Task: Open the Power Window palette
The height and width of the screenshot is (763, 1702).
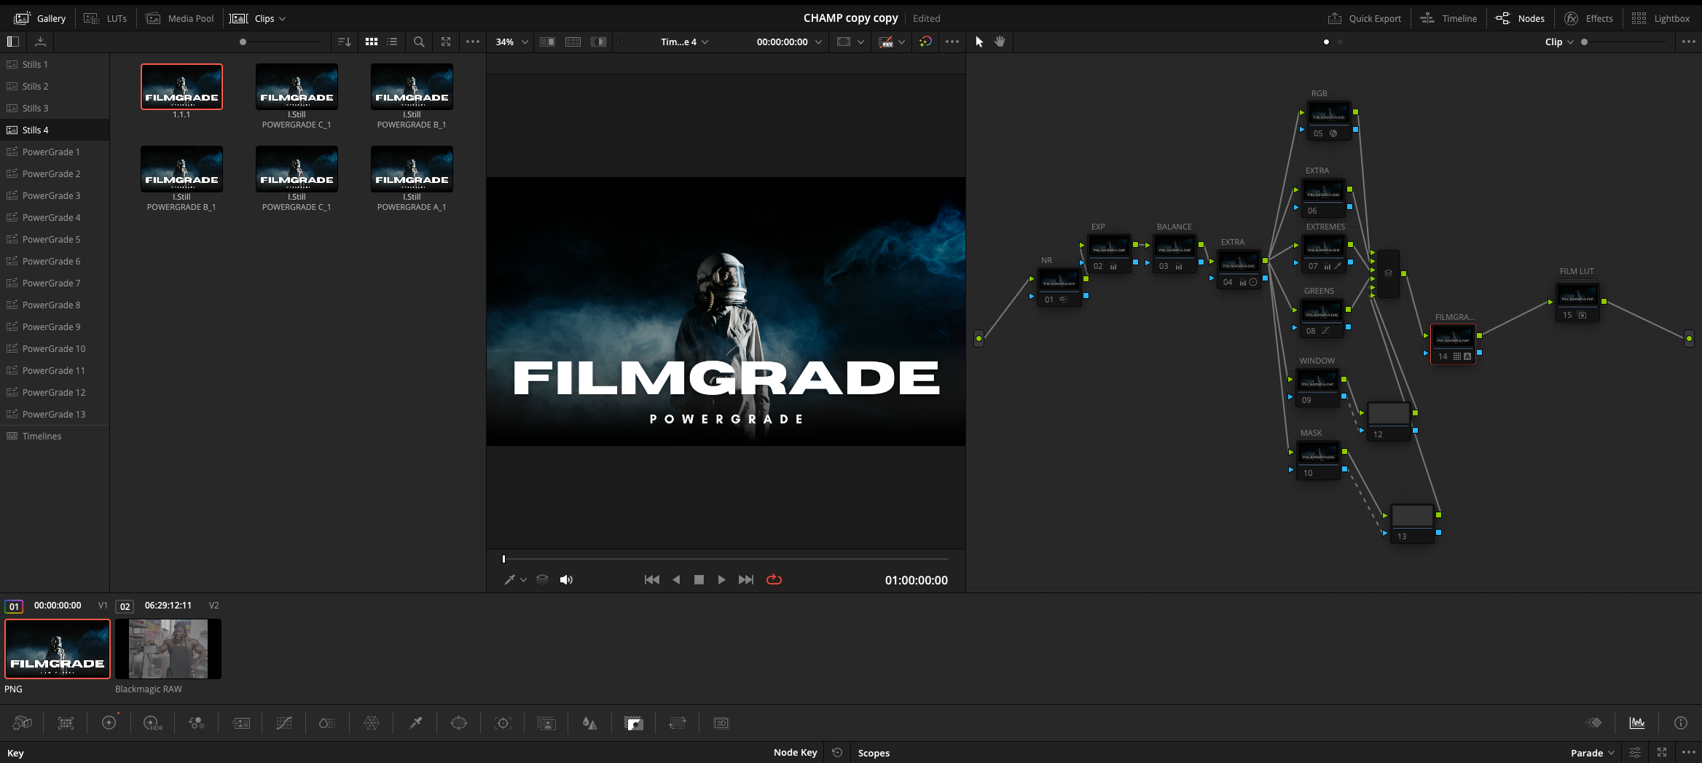Action: tap(459, 723)
